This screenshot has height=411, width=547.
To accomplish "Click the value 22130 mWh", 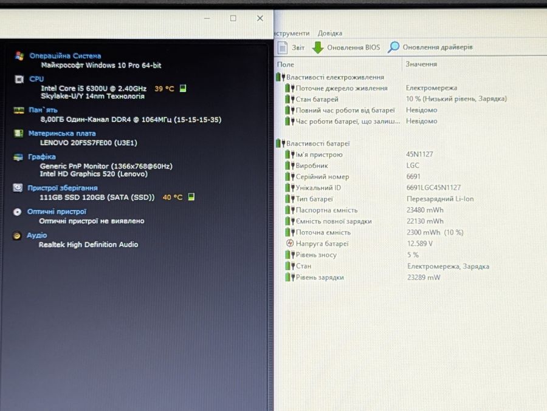I will (425, 222).
